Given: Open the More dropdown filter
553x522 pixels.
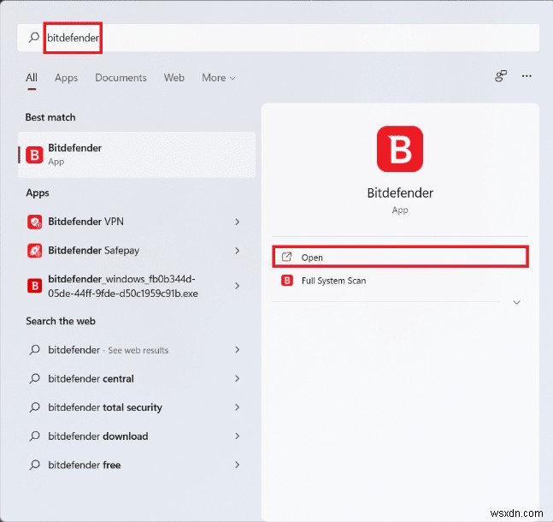Looking at the screenshot, I should click(x=218, y=78).
